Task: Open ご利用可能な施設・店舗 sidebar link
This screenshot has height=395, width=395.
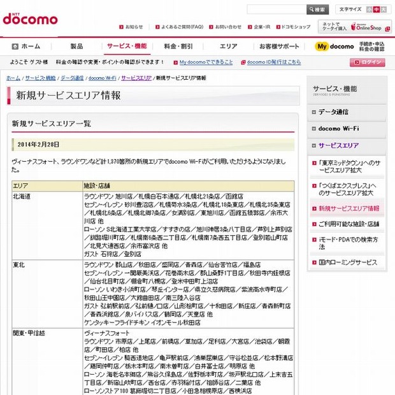Action: (x=349, y=224)
